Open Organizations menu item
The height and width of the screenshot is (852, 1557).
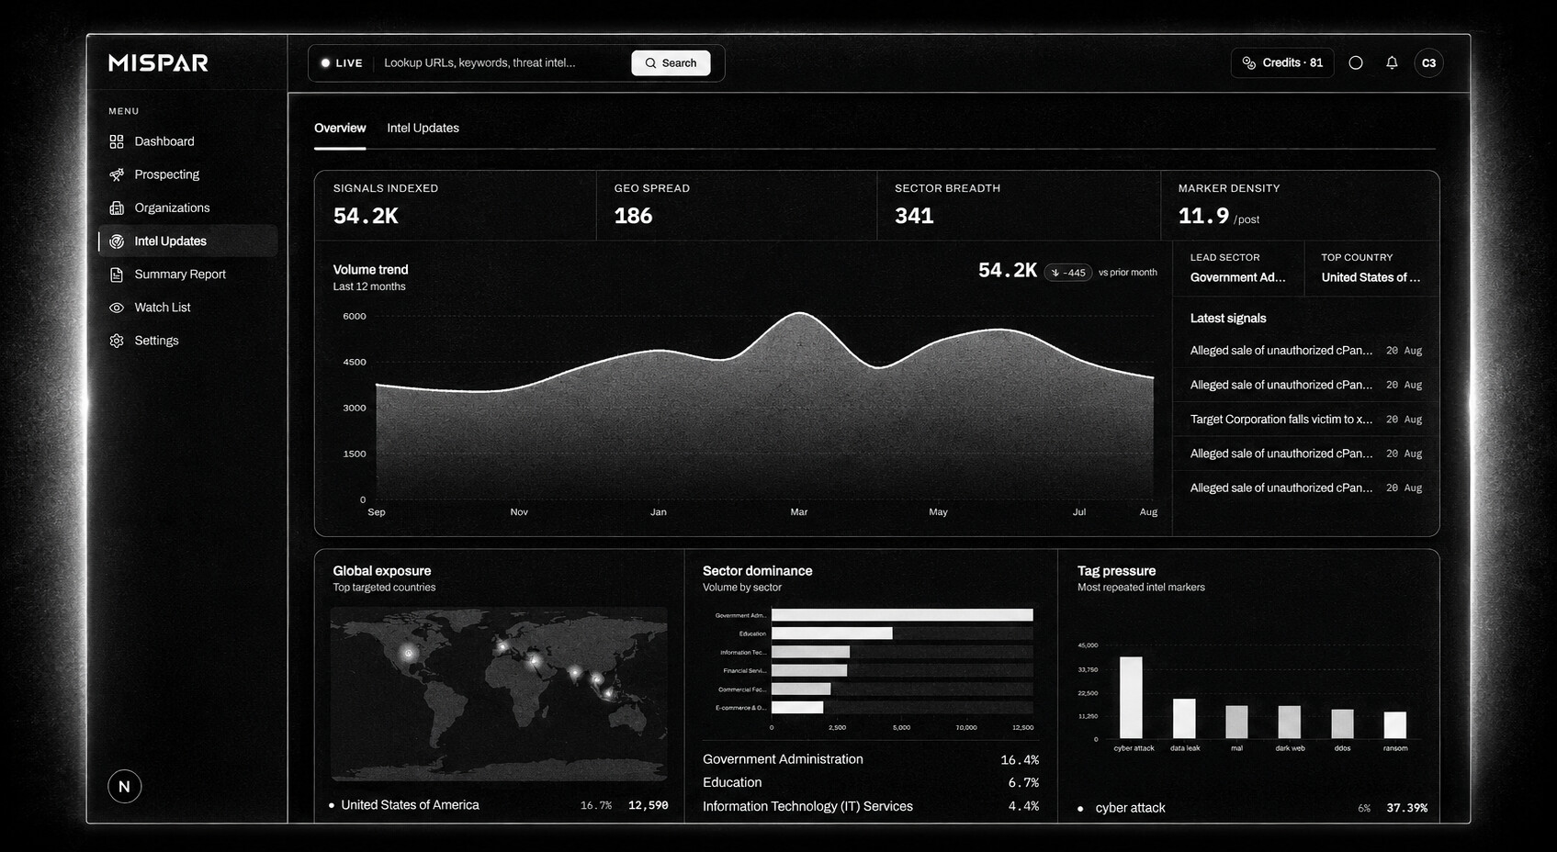187,207
